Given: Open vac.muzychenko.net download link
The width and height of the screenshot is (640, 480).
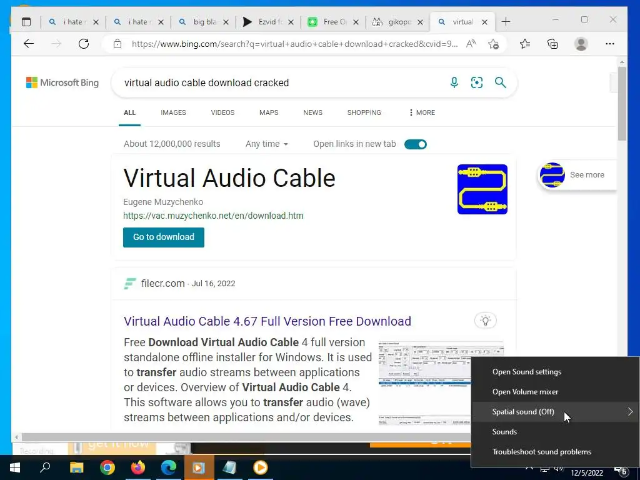Looking at the screenshot, I should point(213,216).
